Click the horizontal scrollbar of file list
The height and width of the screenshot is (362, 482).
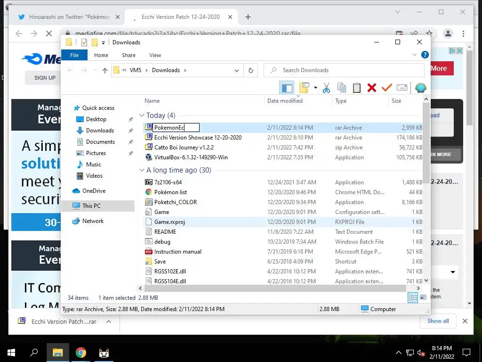tap(275, 288)
